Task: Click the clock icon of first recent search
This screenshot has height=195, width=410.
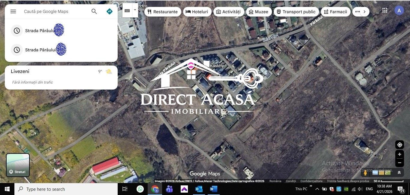Action: point(17,31)
